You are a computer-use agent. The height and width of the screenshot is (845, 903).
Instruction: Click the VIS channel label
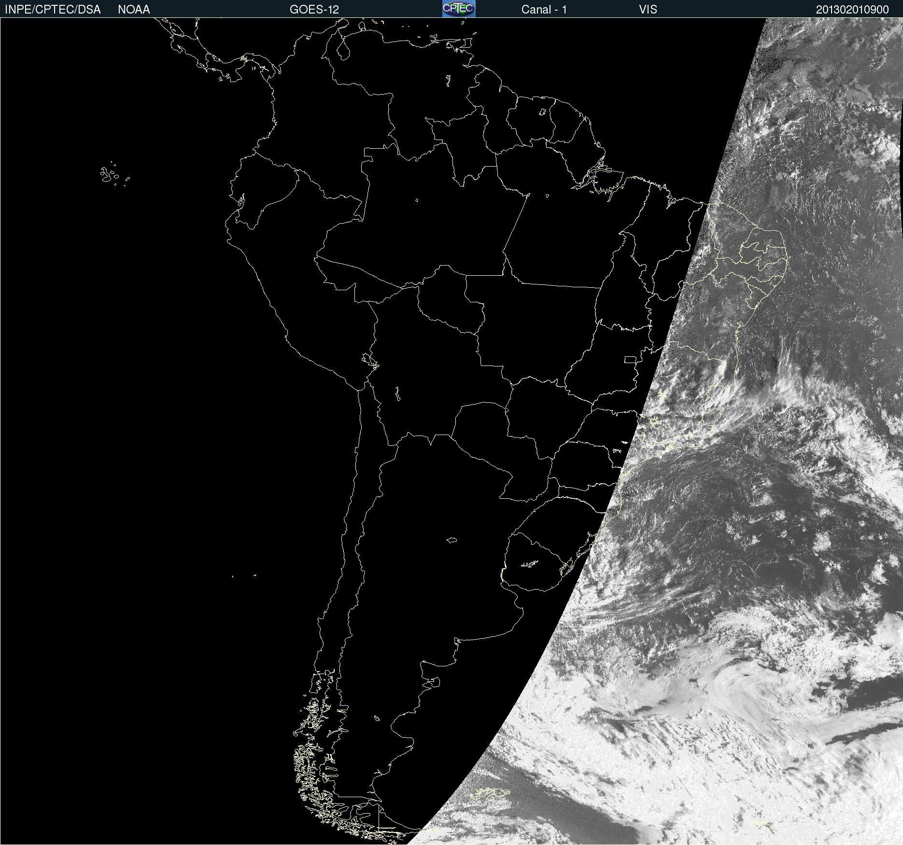point(648,10)
